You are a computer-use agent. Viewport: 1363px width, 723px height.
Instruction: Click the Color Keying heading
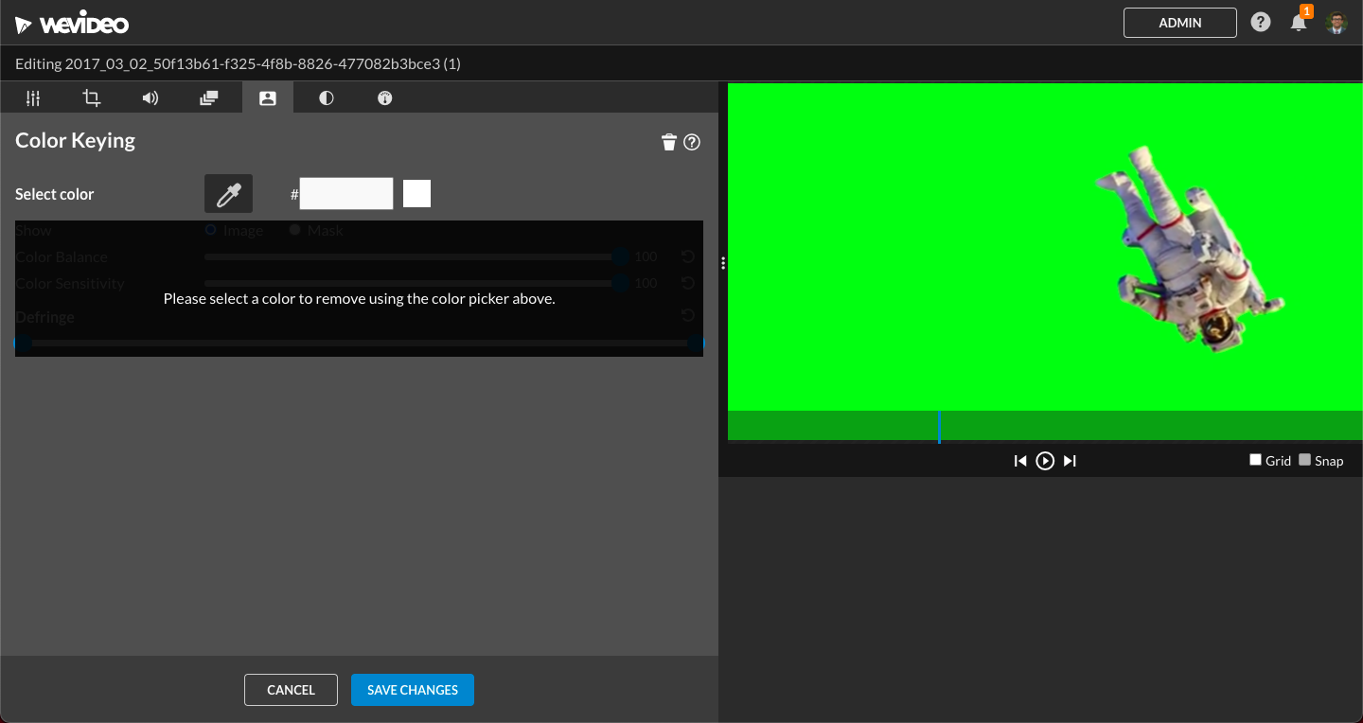(x=75, y=140)
